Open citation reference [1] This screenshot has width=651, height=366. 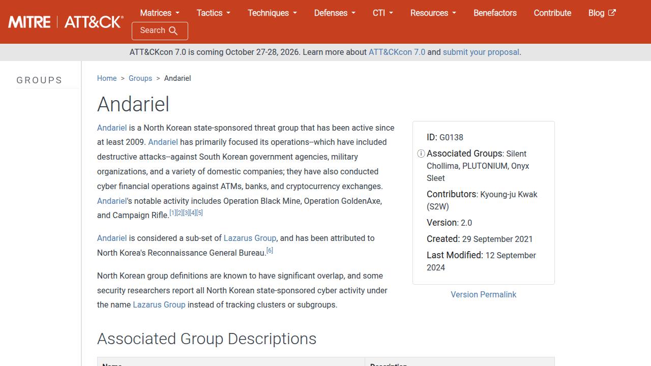pos(172,212)
